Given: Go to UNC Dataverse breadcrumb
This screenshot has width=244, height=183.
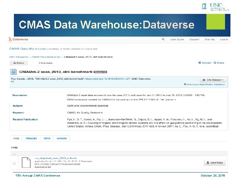Looking at the screenshot, I should pyautogui.click(x=19, y=57).
